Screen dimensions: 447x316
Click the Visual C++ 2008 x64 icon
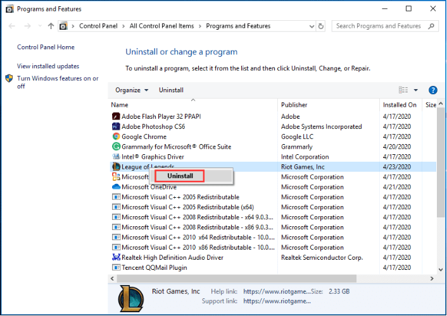116,217
